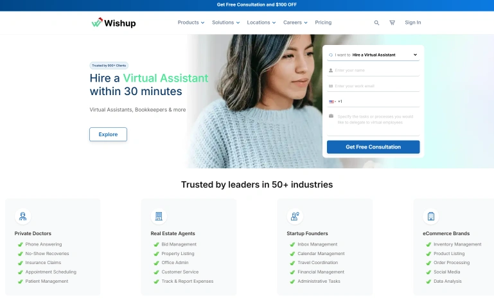Open the Hire a Virtual Assistant dropdown
The width and height of the screenshot is (494, 302).
[x=373, y=55]
